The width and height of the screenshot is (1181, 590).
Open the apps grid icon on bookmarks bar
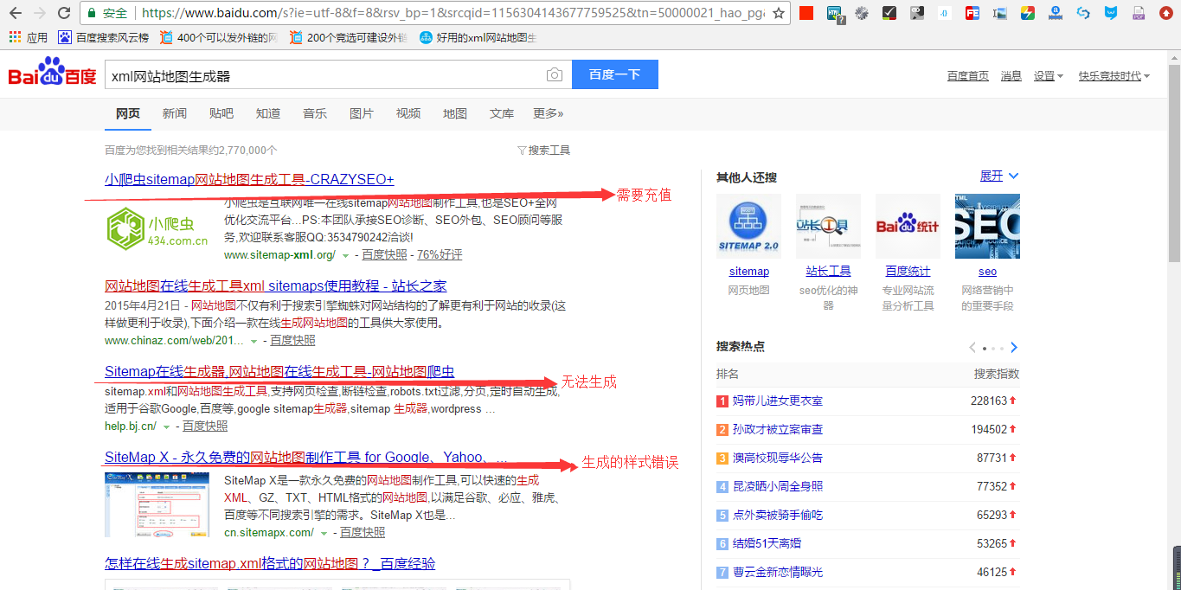[x=15, y=37]
